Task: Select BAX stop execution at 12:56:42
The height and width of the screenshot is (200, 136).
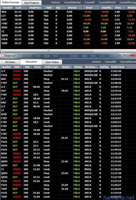Action: pyautogui.click(x=68, y=79)
